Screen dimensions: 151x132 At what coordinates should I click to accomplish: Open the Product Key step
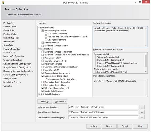coord(9,23)
